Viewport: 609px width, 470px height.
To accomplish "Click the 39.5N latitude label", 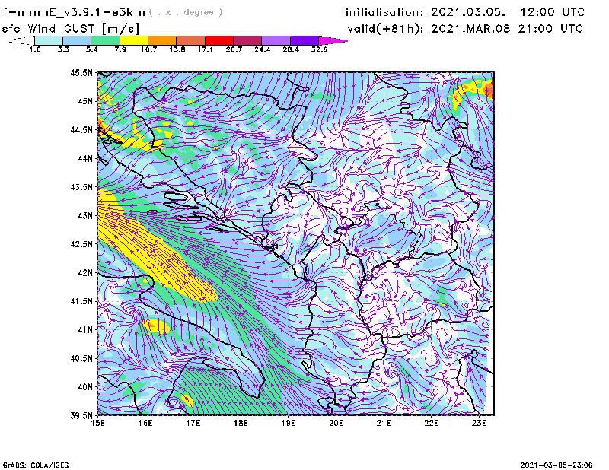I will (x=82, y=415).
